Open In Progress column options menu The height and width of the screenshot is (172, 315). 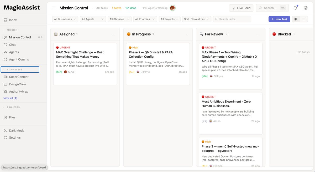coord(186,34)
